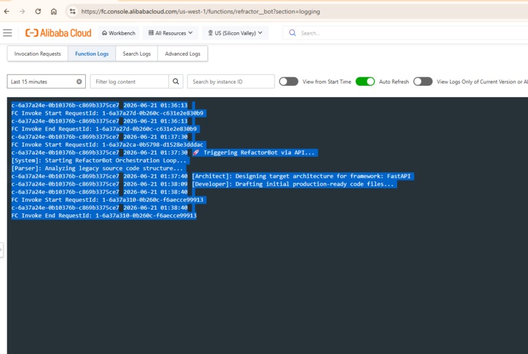528x354 pixels.
Task: Click the browser address bar URL
Action: [200, 11]
